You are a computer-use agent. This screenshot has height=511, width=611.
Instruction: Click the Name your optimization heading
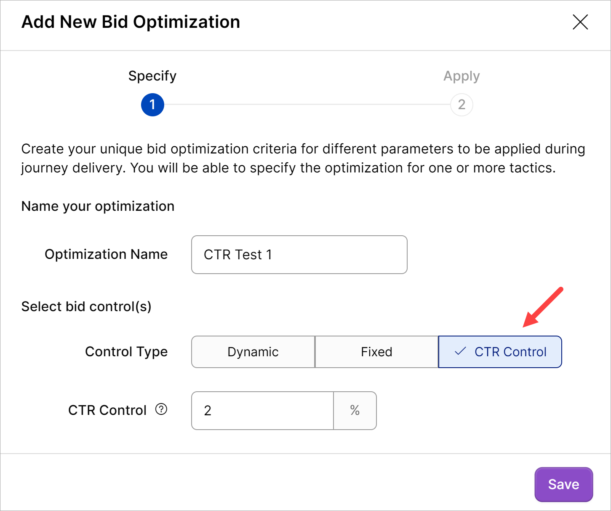pyautogui.click(x=98, y=206)
